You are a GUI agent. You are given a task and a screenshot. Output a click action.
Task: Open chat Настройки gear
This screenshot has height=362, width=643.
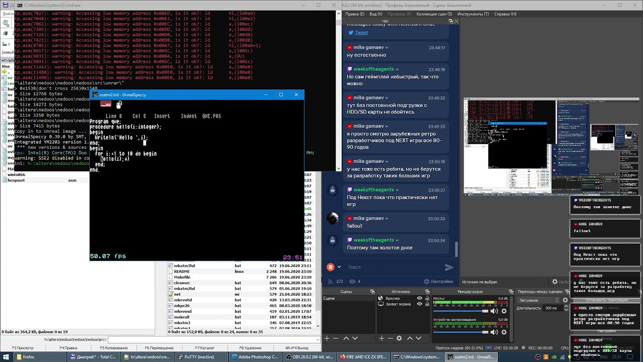(439, 282)
